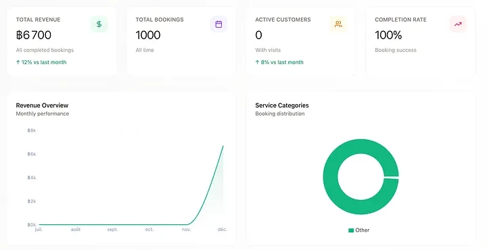Click the ฿2k axis label

[x=31, y=201]
